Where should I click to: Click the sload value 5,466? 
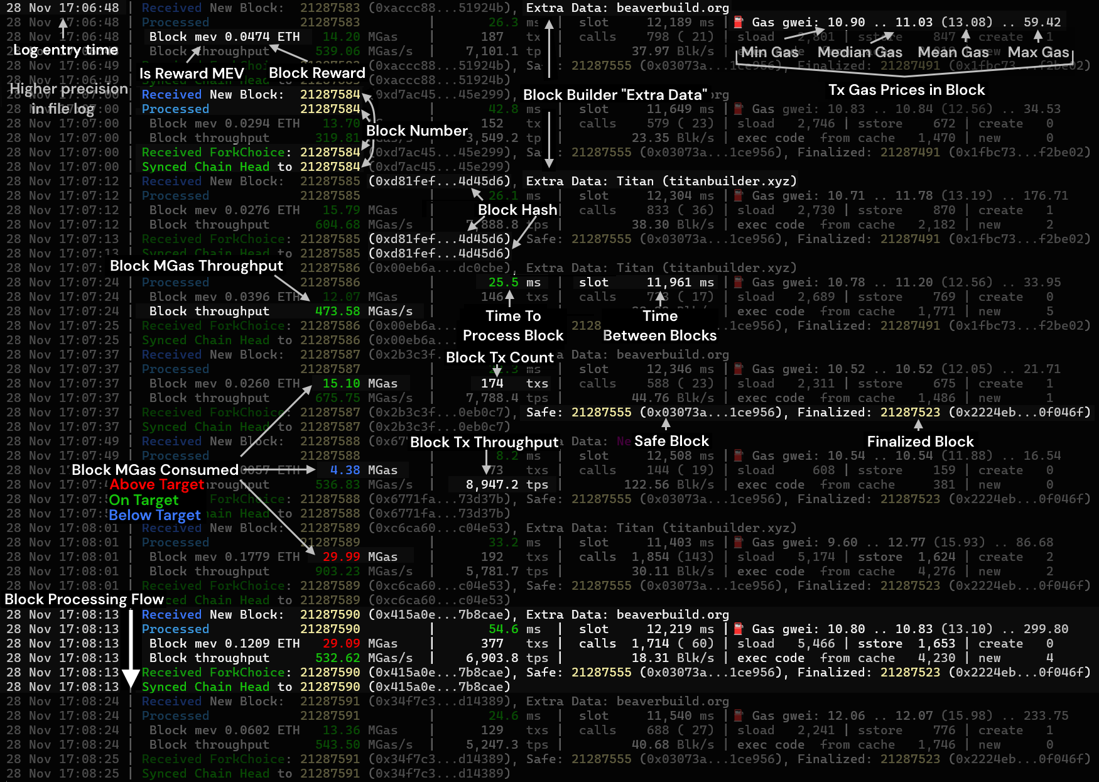point(816,643)
